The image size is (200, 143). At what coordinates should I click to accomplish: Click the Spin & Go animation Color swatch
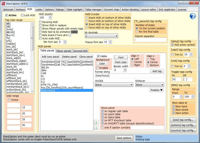click(x=74, y=32)
